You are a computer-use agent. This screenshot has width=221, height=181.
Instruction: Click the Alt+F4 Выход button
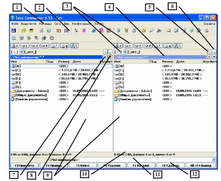(x=201, y=165)
